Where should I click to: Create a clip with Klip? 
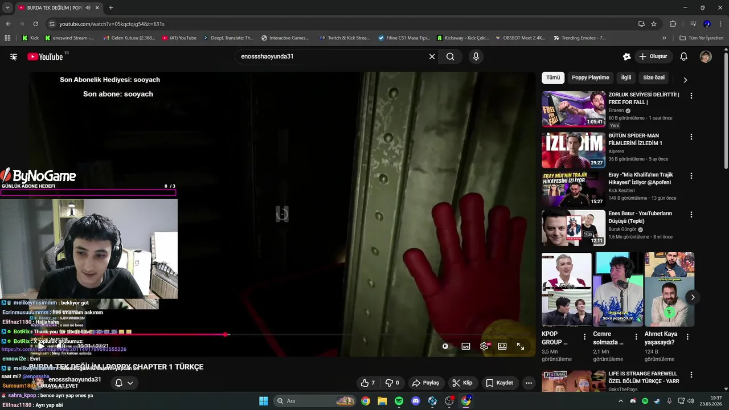pos(462,383)
